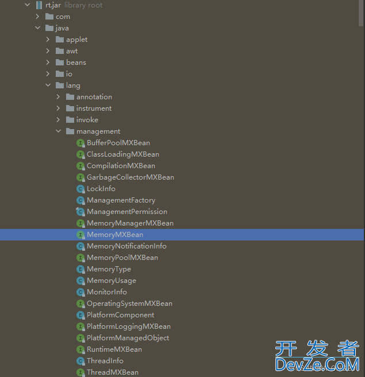Click the enum icon beside MemoryType
Viewport: 365px width, 377px height.
80,269
